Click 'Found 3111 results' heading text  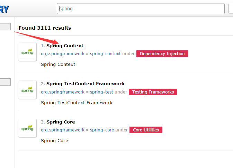point(45,28)
